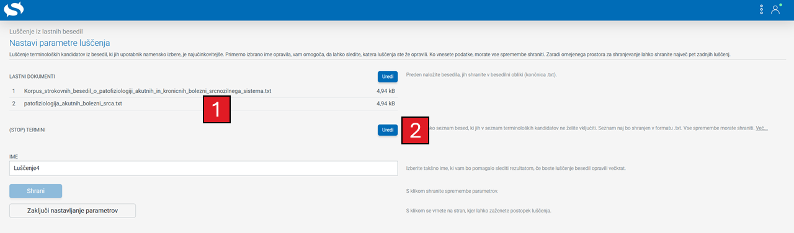Open the three-dot options menu

761,9
